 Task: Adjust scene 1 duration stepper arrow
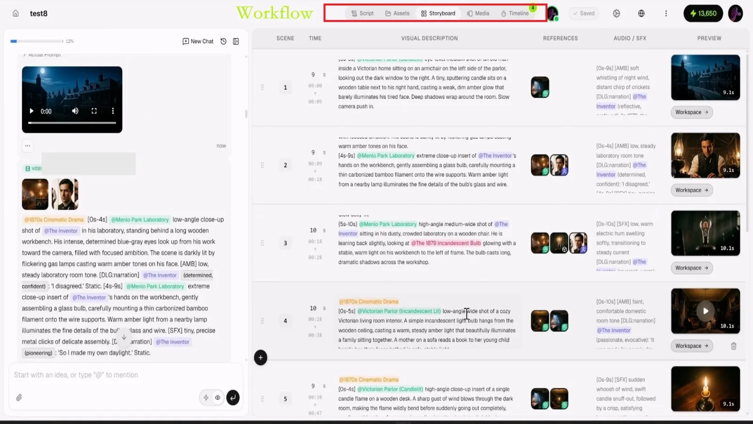point(315,93)
